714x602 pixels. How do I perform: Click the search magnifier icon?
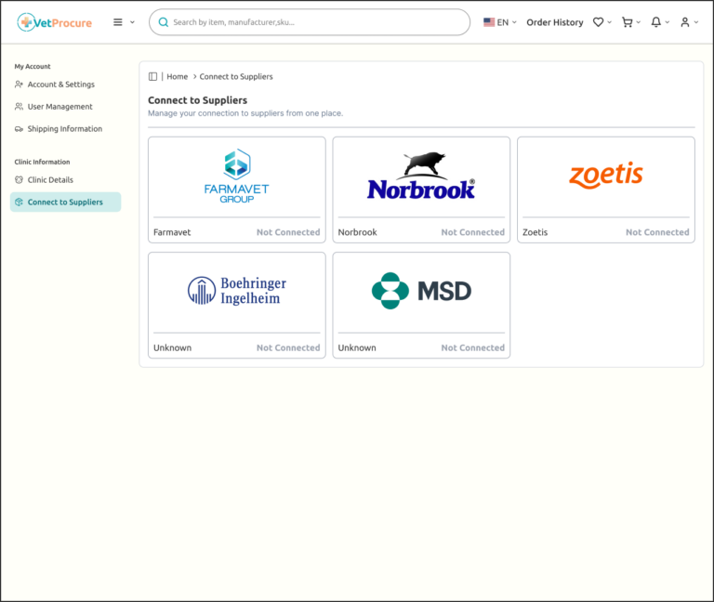163,22
